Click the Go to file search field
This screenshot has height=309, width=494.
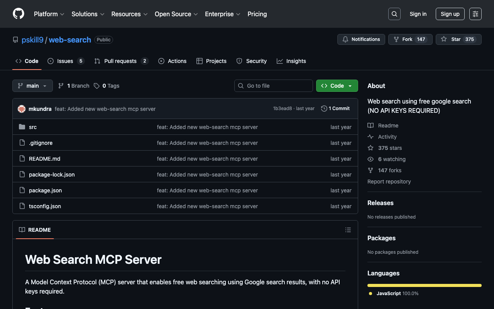point(273,86)
